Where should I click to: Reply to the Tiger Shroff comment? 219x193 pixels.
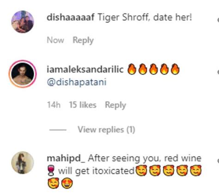click(x=83, y=41)
